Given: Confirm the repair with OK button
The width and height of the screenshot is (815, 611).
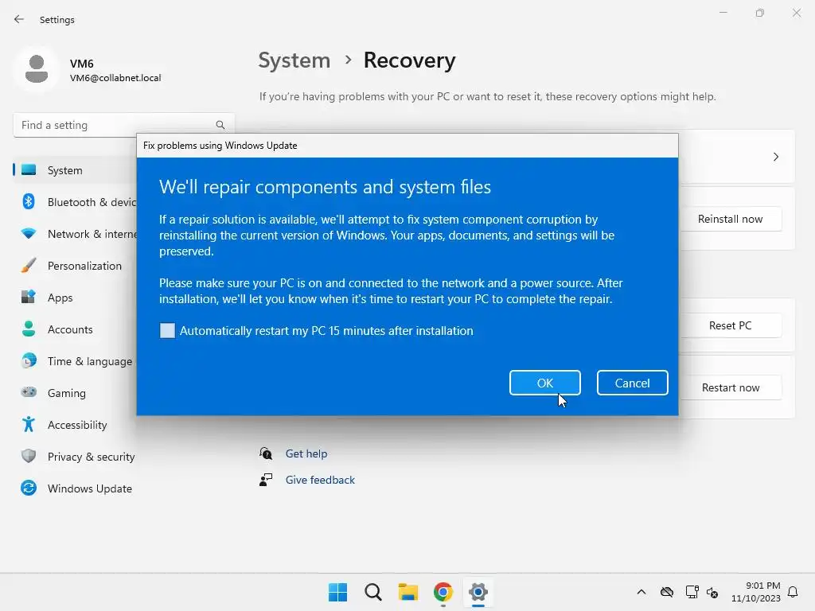Looking at the screenshot, I should (x=544, y=383).
